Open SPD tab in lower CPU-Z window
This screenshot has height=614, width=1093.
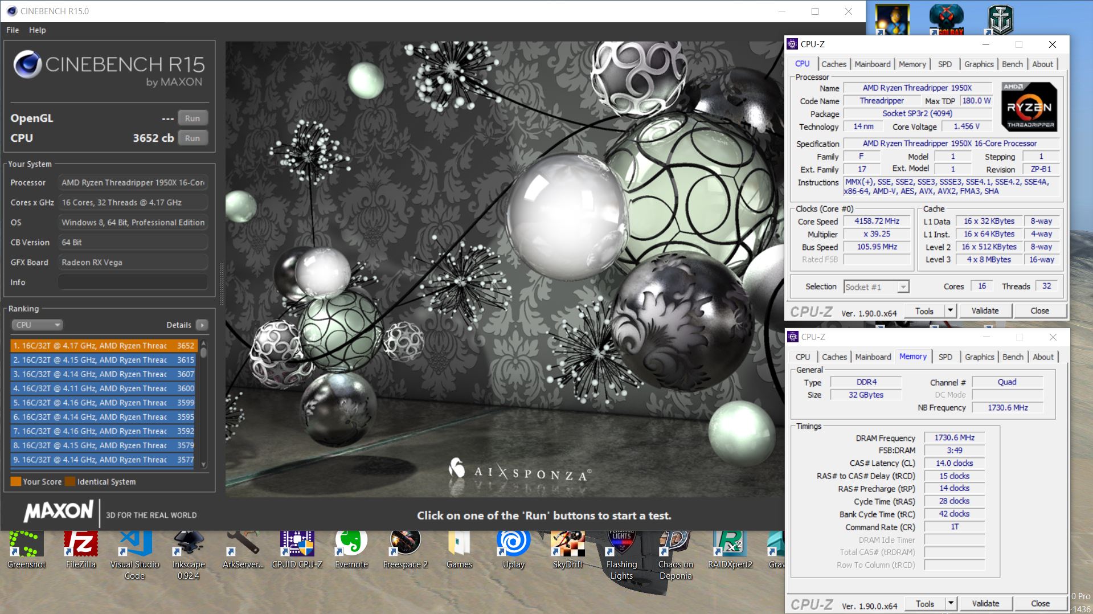(945, 357)
